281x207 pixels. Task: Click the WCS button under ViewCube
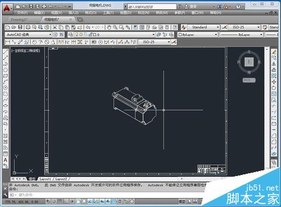click(249, 80)
